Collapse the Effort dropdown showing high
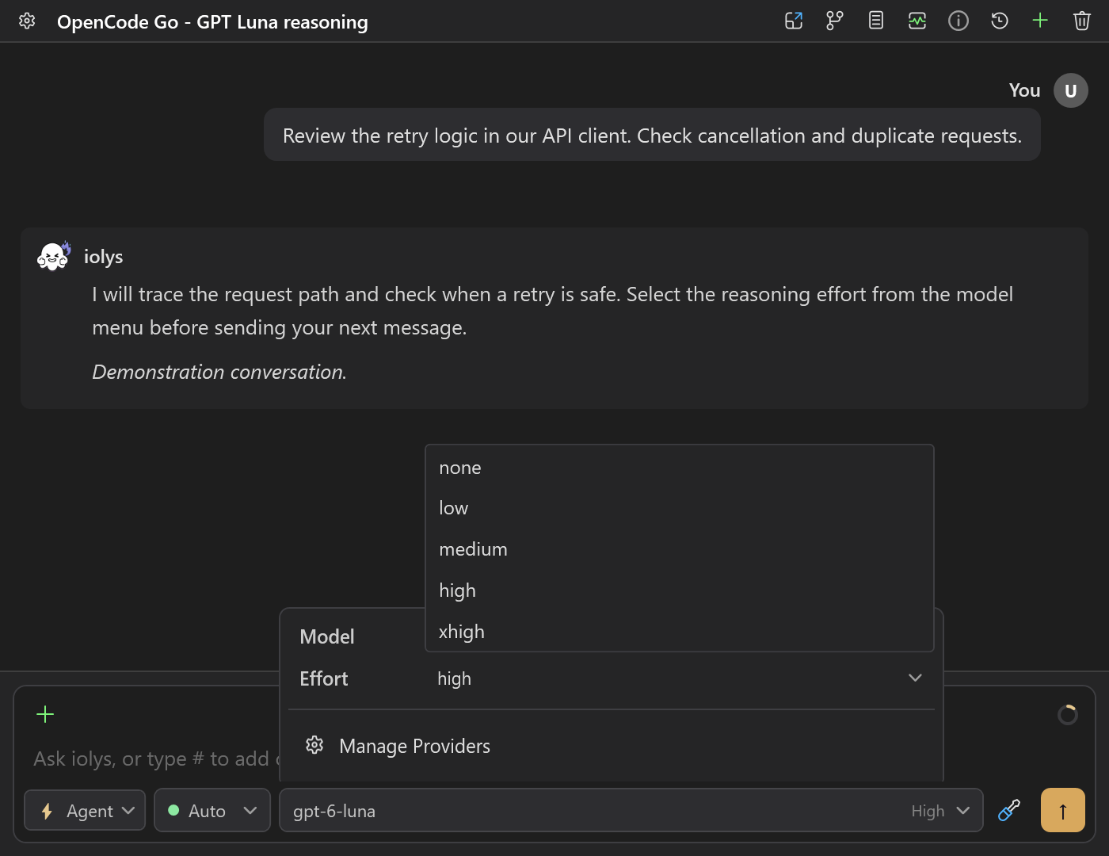This screenshot has height=856, width=1109. tap(680, 678)
